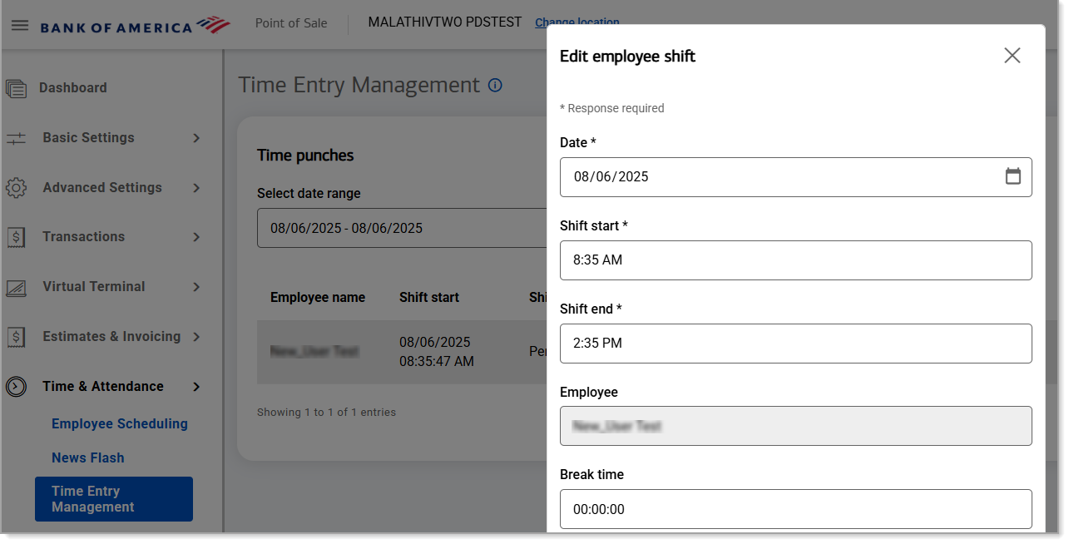Click the Transactions receipt icon
The width and height of the screenshot is (1069, 544).
(16, 237)
